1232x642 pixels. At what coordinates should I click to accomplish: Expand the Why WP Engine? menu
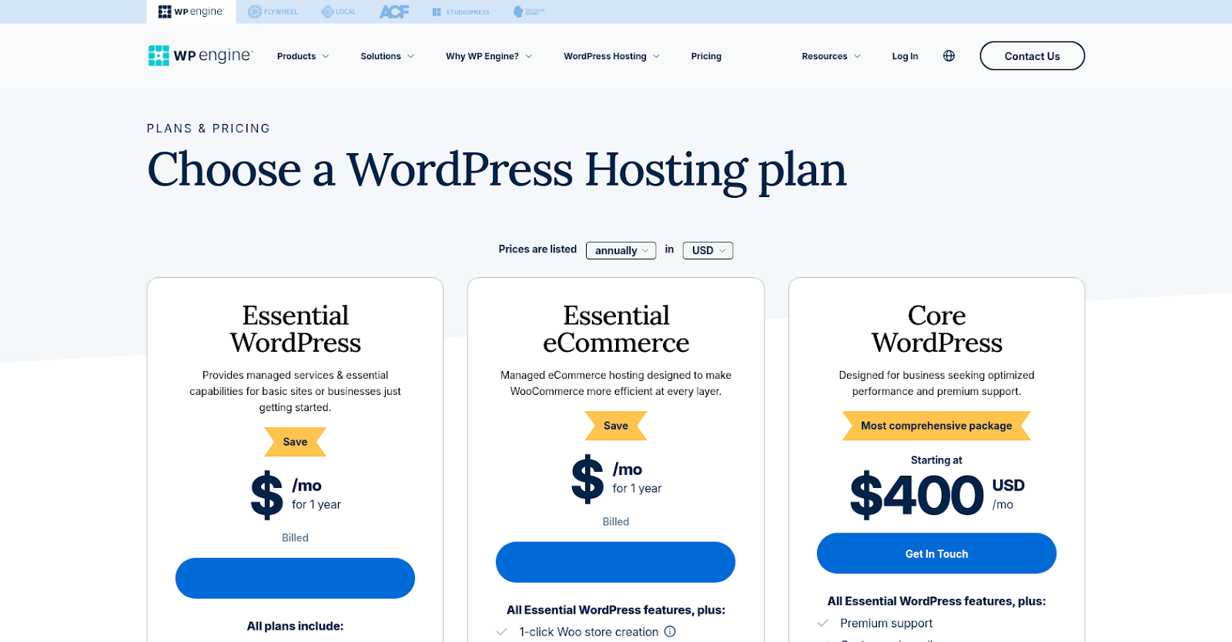tap(489, 56)
